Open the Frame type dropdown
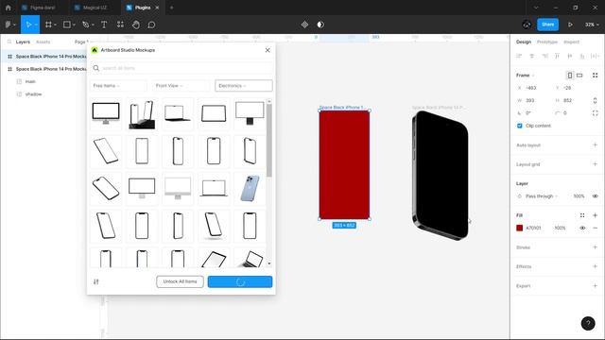Viewport: 605px width, 340px height. [x=526, y=76]
